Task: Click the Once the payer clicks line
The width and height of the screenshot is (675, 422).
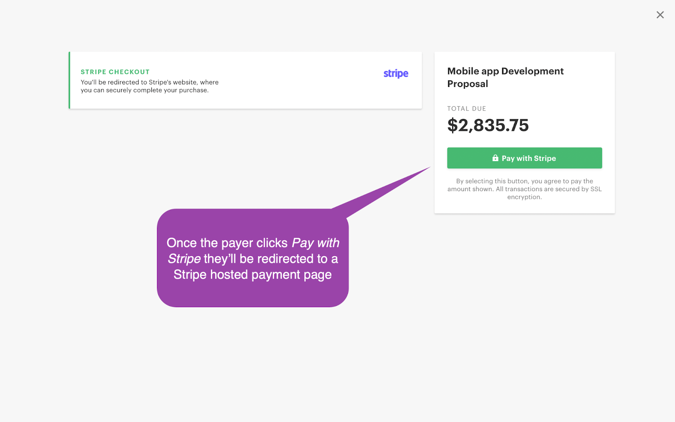Action: click(x=227, y=243)
